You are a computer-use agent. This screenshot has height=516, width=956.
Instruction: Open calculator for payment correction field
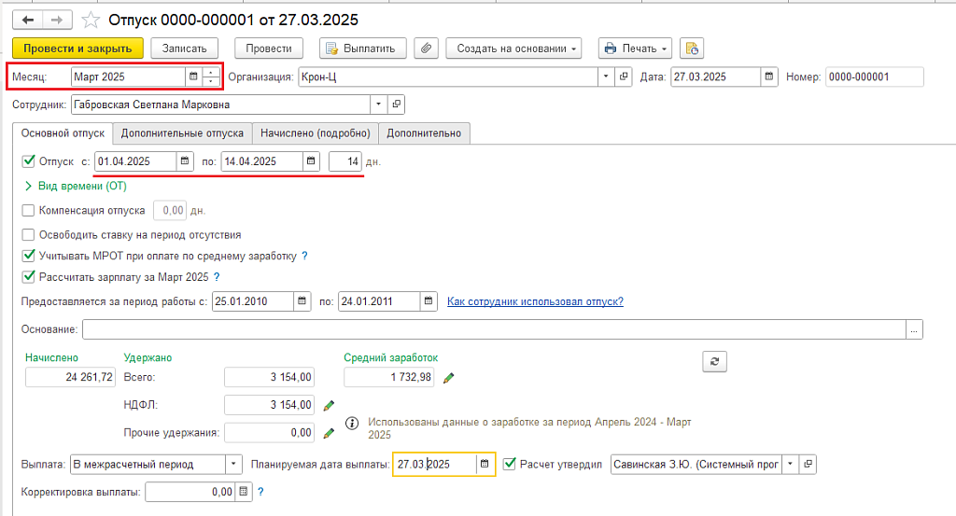click(x=244, y=492)
